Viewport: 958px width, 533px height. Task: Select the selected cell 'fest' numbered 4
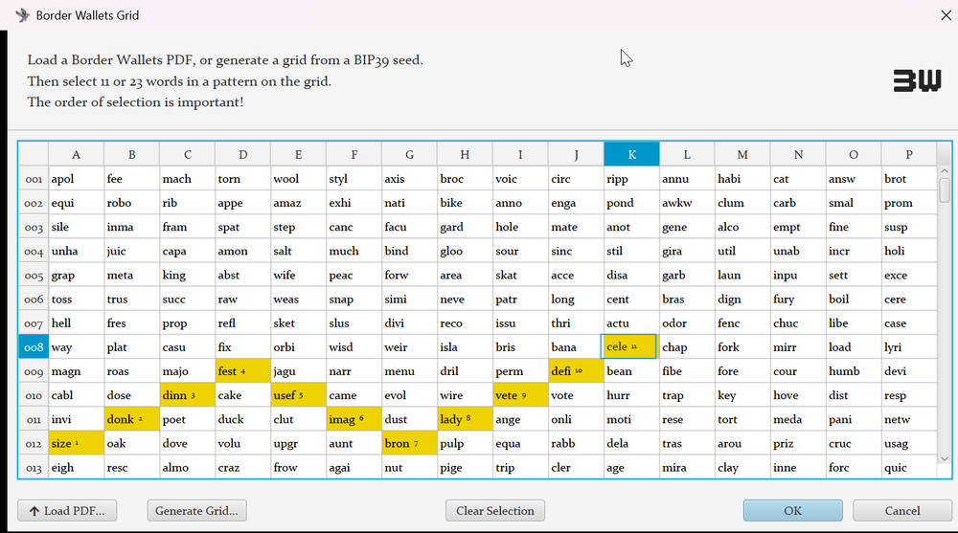pos(243,371)
